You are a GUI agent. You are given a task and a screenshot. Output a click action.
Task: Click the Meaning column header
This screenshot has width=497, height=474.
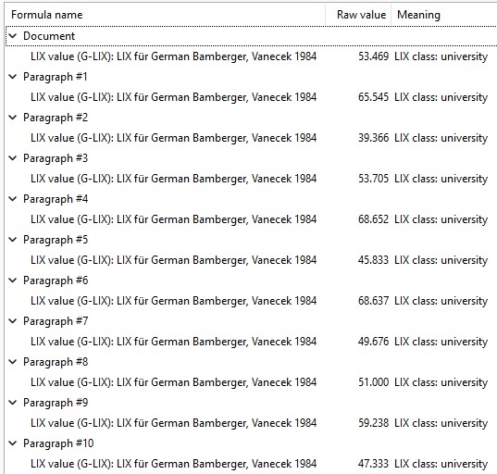pos(443,15)
